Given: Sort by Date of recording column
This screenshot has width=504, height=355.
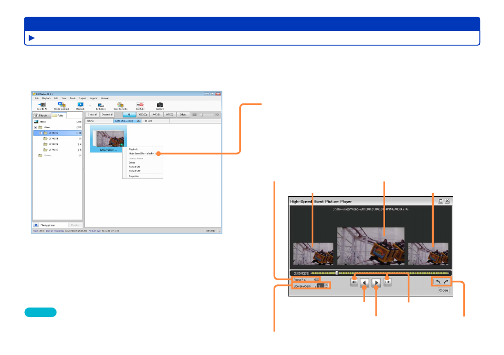Looking at the screenshot, I should 128,121.
